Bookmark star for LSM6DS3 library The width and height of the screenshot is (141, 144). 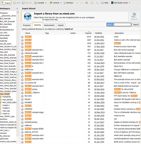22,109
